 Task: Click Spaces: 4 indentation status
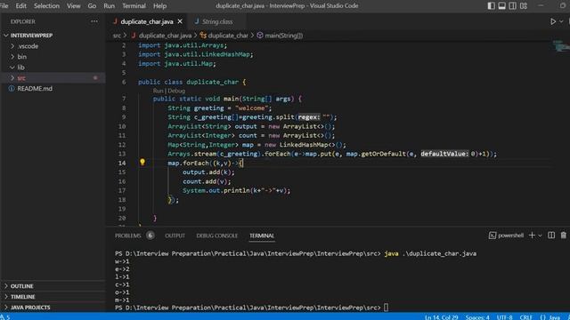click(477, 317)
